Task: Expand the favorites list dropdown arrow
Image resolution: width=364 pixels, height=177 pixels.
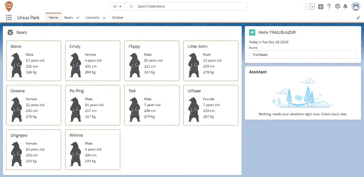Action: [x=312, y=7]
